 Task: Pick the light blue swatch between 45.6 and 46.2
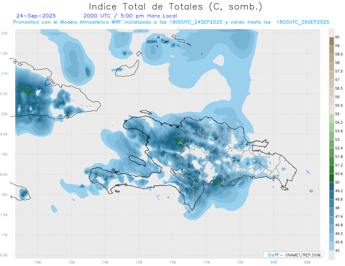[331, 238]
